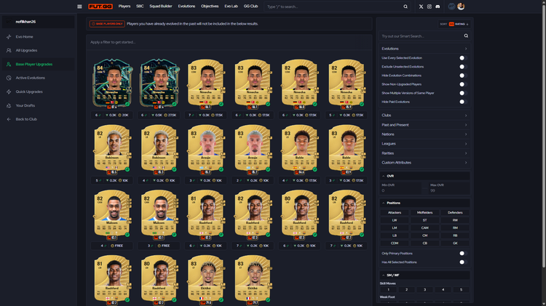Select the Defenders position group

coord(455,212)
